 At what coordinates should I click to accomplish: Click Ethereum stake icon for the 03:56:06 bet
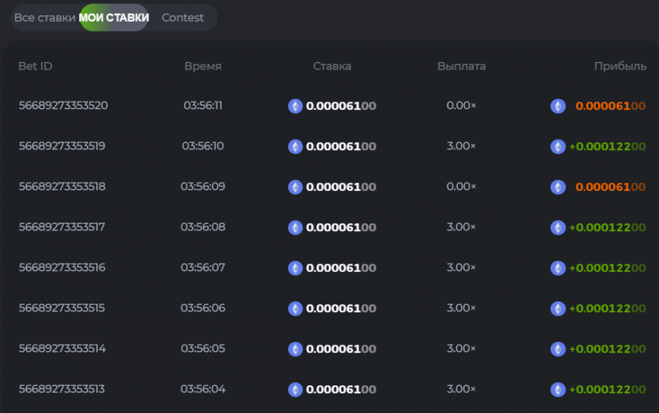(x=295, y=308)
